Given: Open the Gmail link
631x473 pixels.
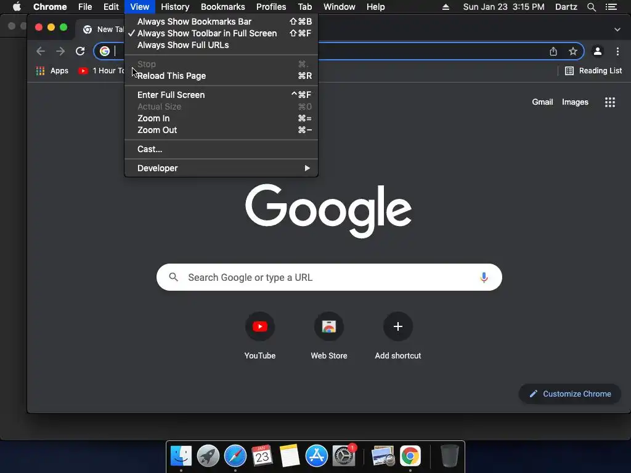Looking at the screenshot, I should 542,102.
